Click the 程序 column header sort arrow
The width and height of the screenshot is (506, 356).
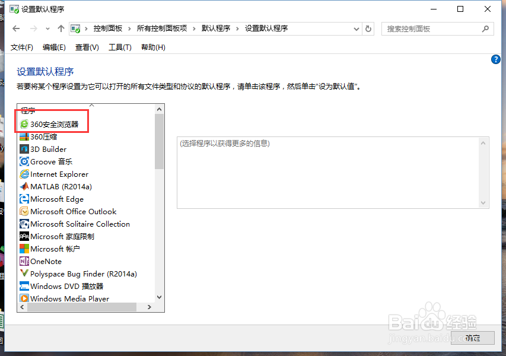coord(91,105)
